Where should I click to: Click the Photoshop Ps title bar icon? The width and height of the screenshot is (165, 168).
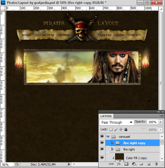tap(3, 2)
